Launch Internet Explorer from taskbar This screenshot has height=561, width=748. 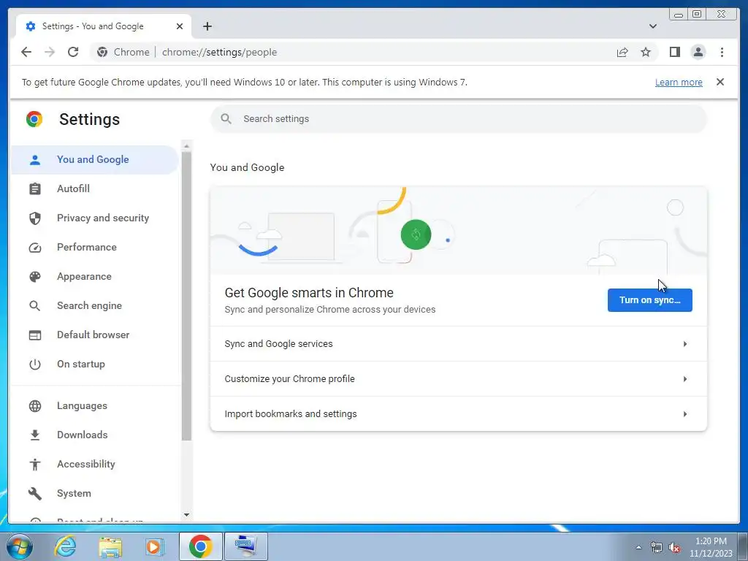pos(65,546)
